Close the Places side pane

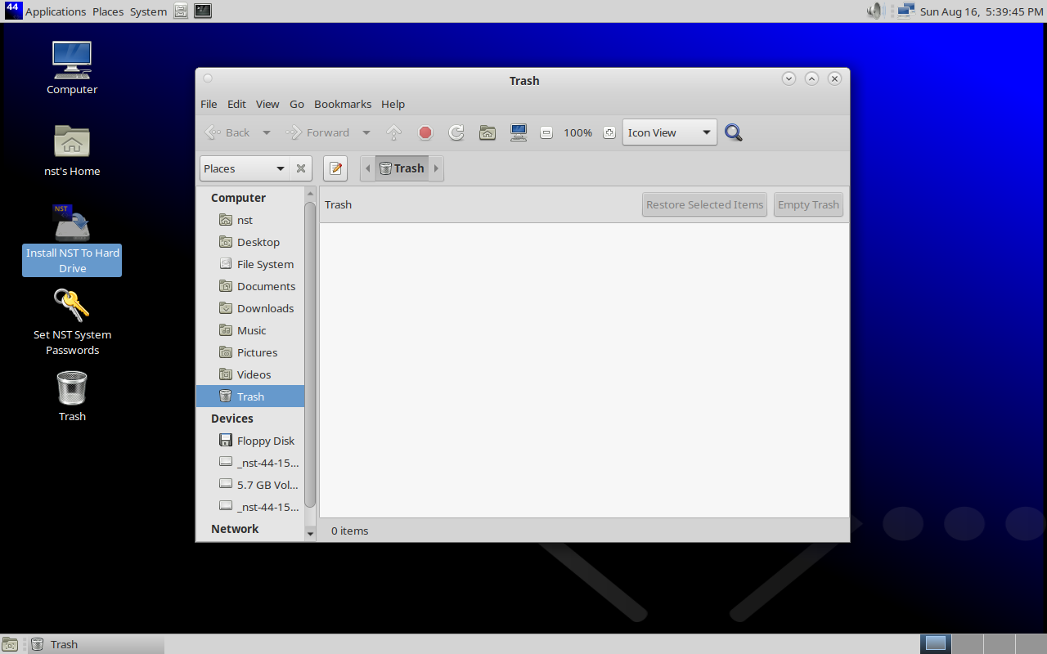(x=301, y=168)
